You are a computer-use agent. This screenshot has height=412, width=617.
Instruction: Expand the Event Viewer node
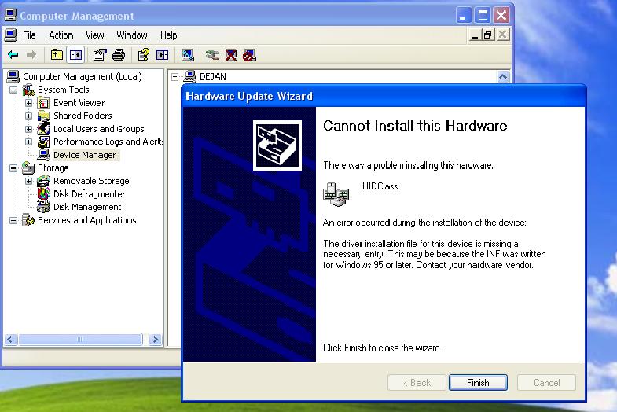pos(29,103)
